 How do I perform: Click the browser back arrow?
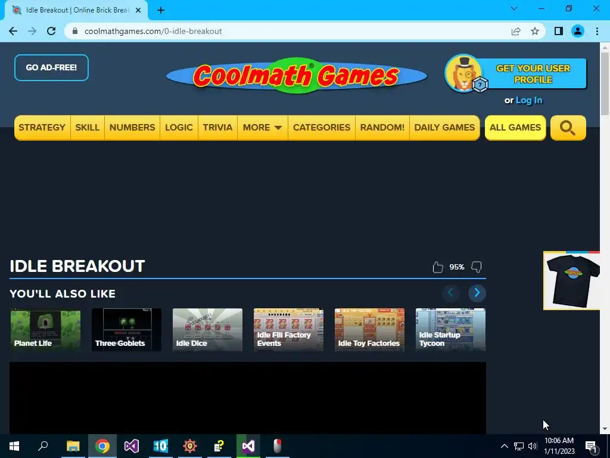13,31
